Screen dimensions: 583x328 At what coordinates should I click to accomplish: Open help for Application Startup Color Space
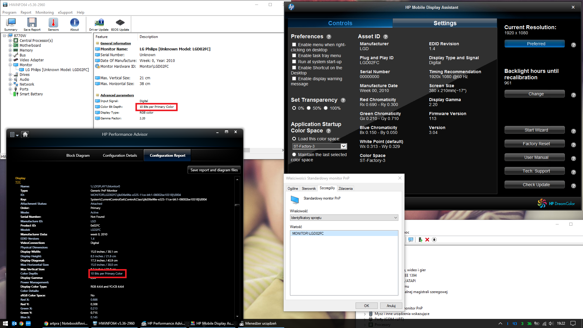(x=329, y=131)
